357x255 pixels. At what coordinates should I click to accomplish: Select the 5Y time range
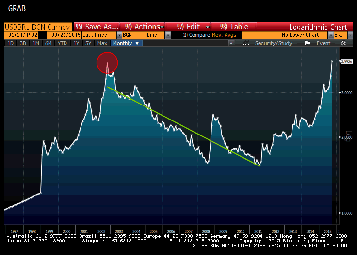(88, 43)
